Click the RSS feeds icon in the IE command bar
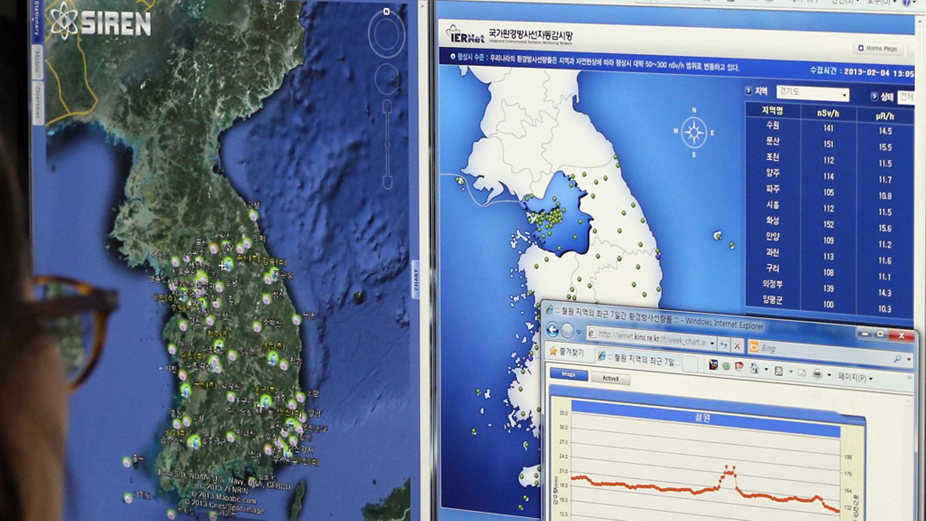The image size is (926, 521). 779,370
